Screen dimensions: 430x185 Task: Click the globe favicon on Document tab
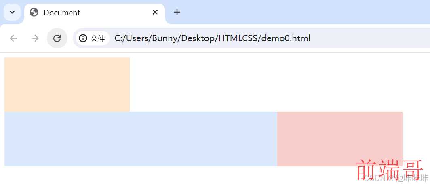(34, 13)
